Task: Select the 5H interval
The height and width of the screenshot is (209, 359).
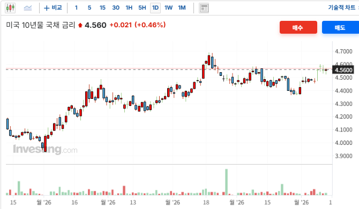Action: click(x=142, y=8)
